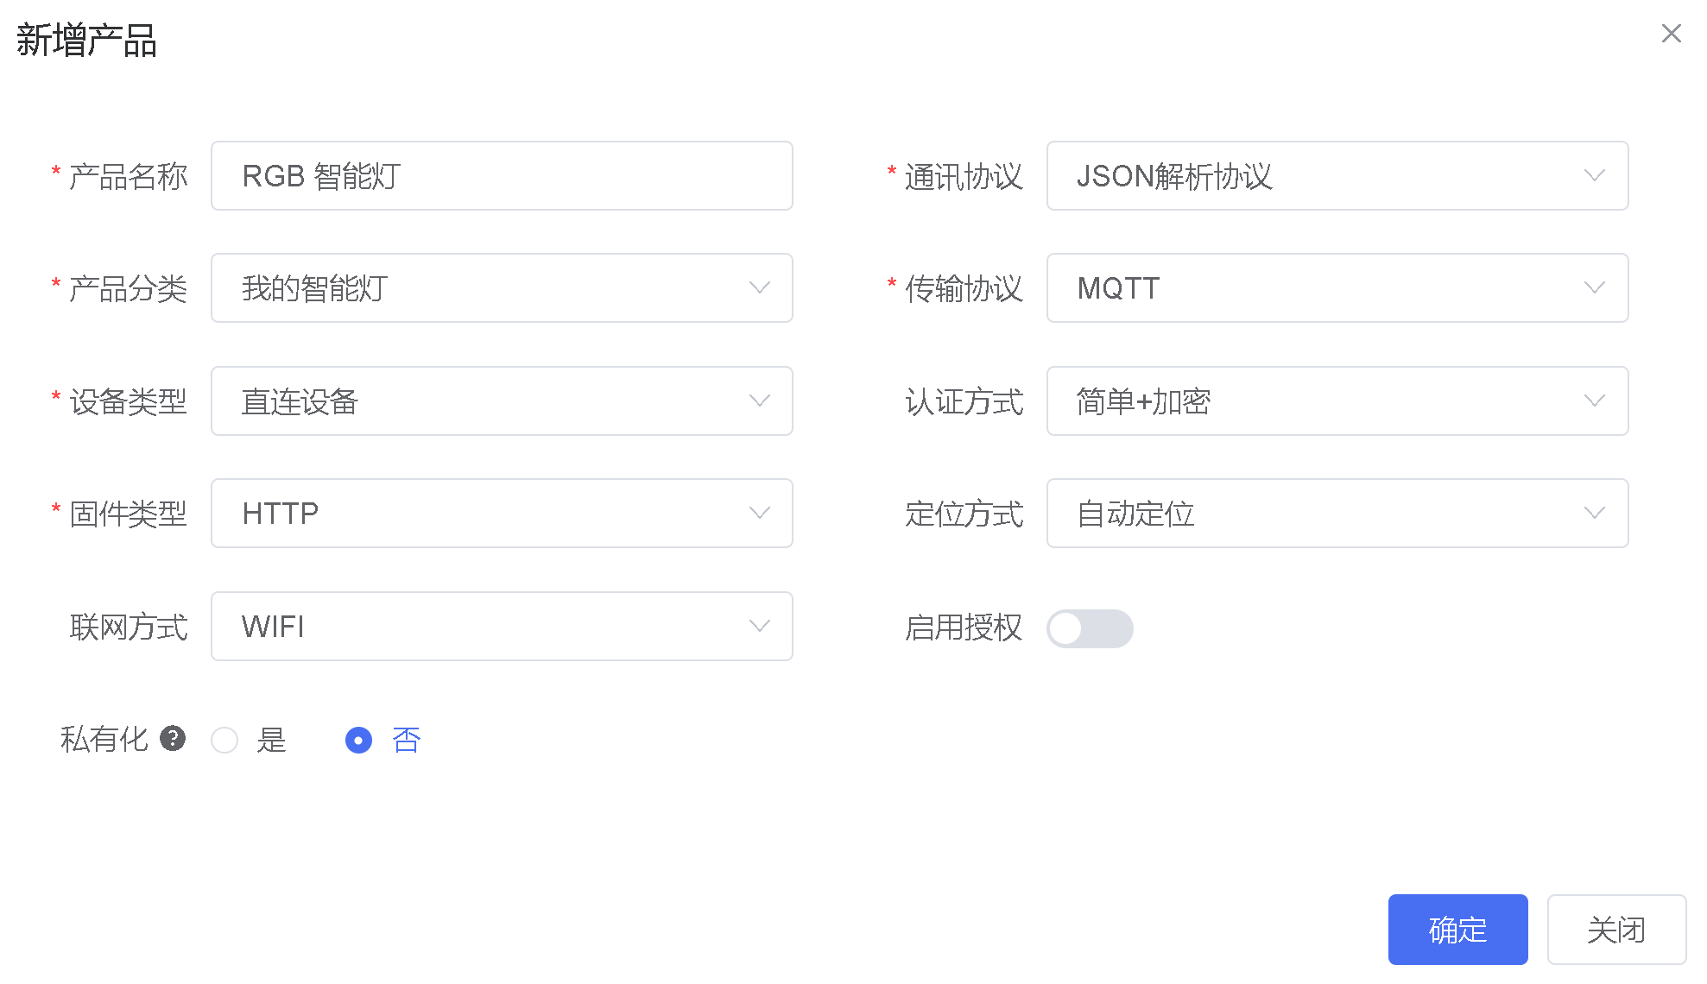
Task: Open the 设备类型 dropdown showing 直连设备
Action: tap(502, 401)
